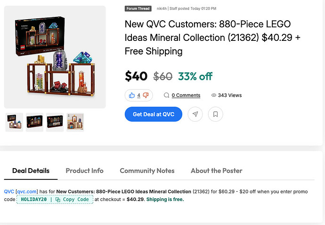Open the qvc.com bracketed link
The image size is (325, 225).
click(26, 192)
